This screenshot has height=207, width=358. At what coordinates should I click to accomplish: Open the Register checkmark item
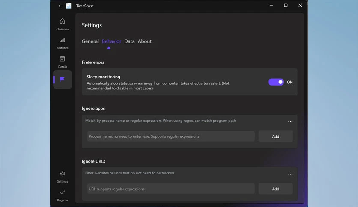(63, 195)
